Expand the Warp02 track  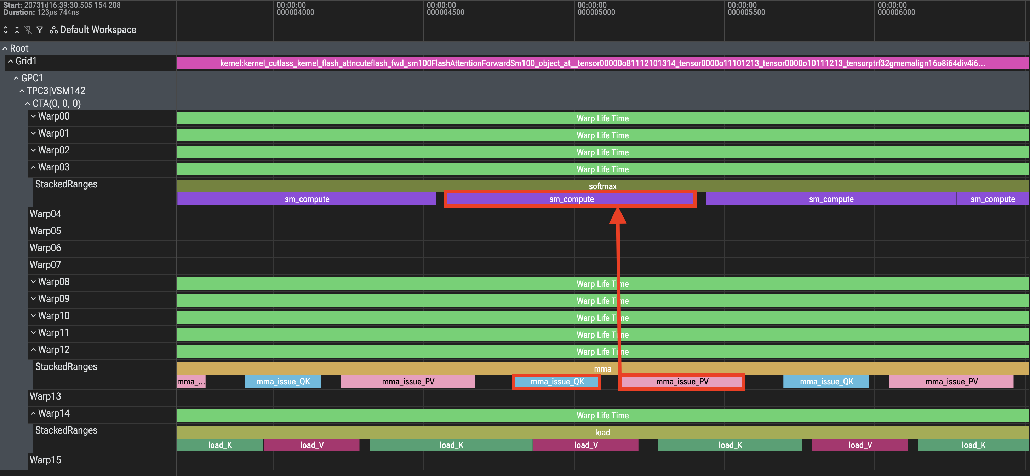point(33,150)
